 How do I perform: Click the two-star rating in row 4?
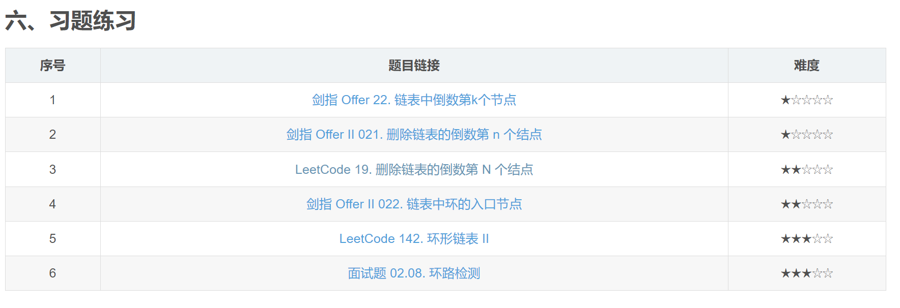tap(806, 204)
